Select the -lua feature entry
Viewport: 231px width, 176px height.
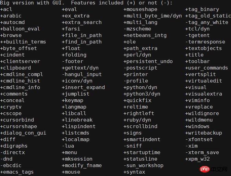pyautogui.click(x=68, y=146)
